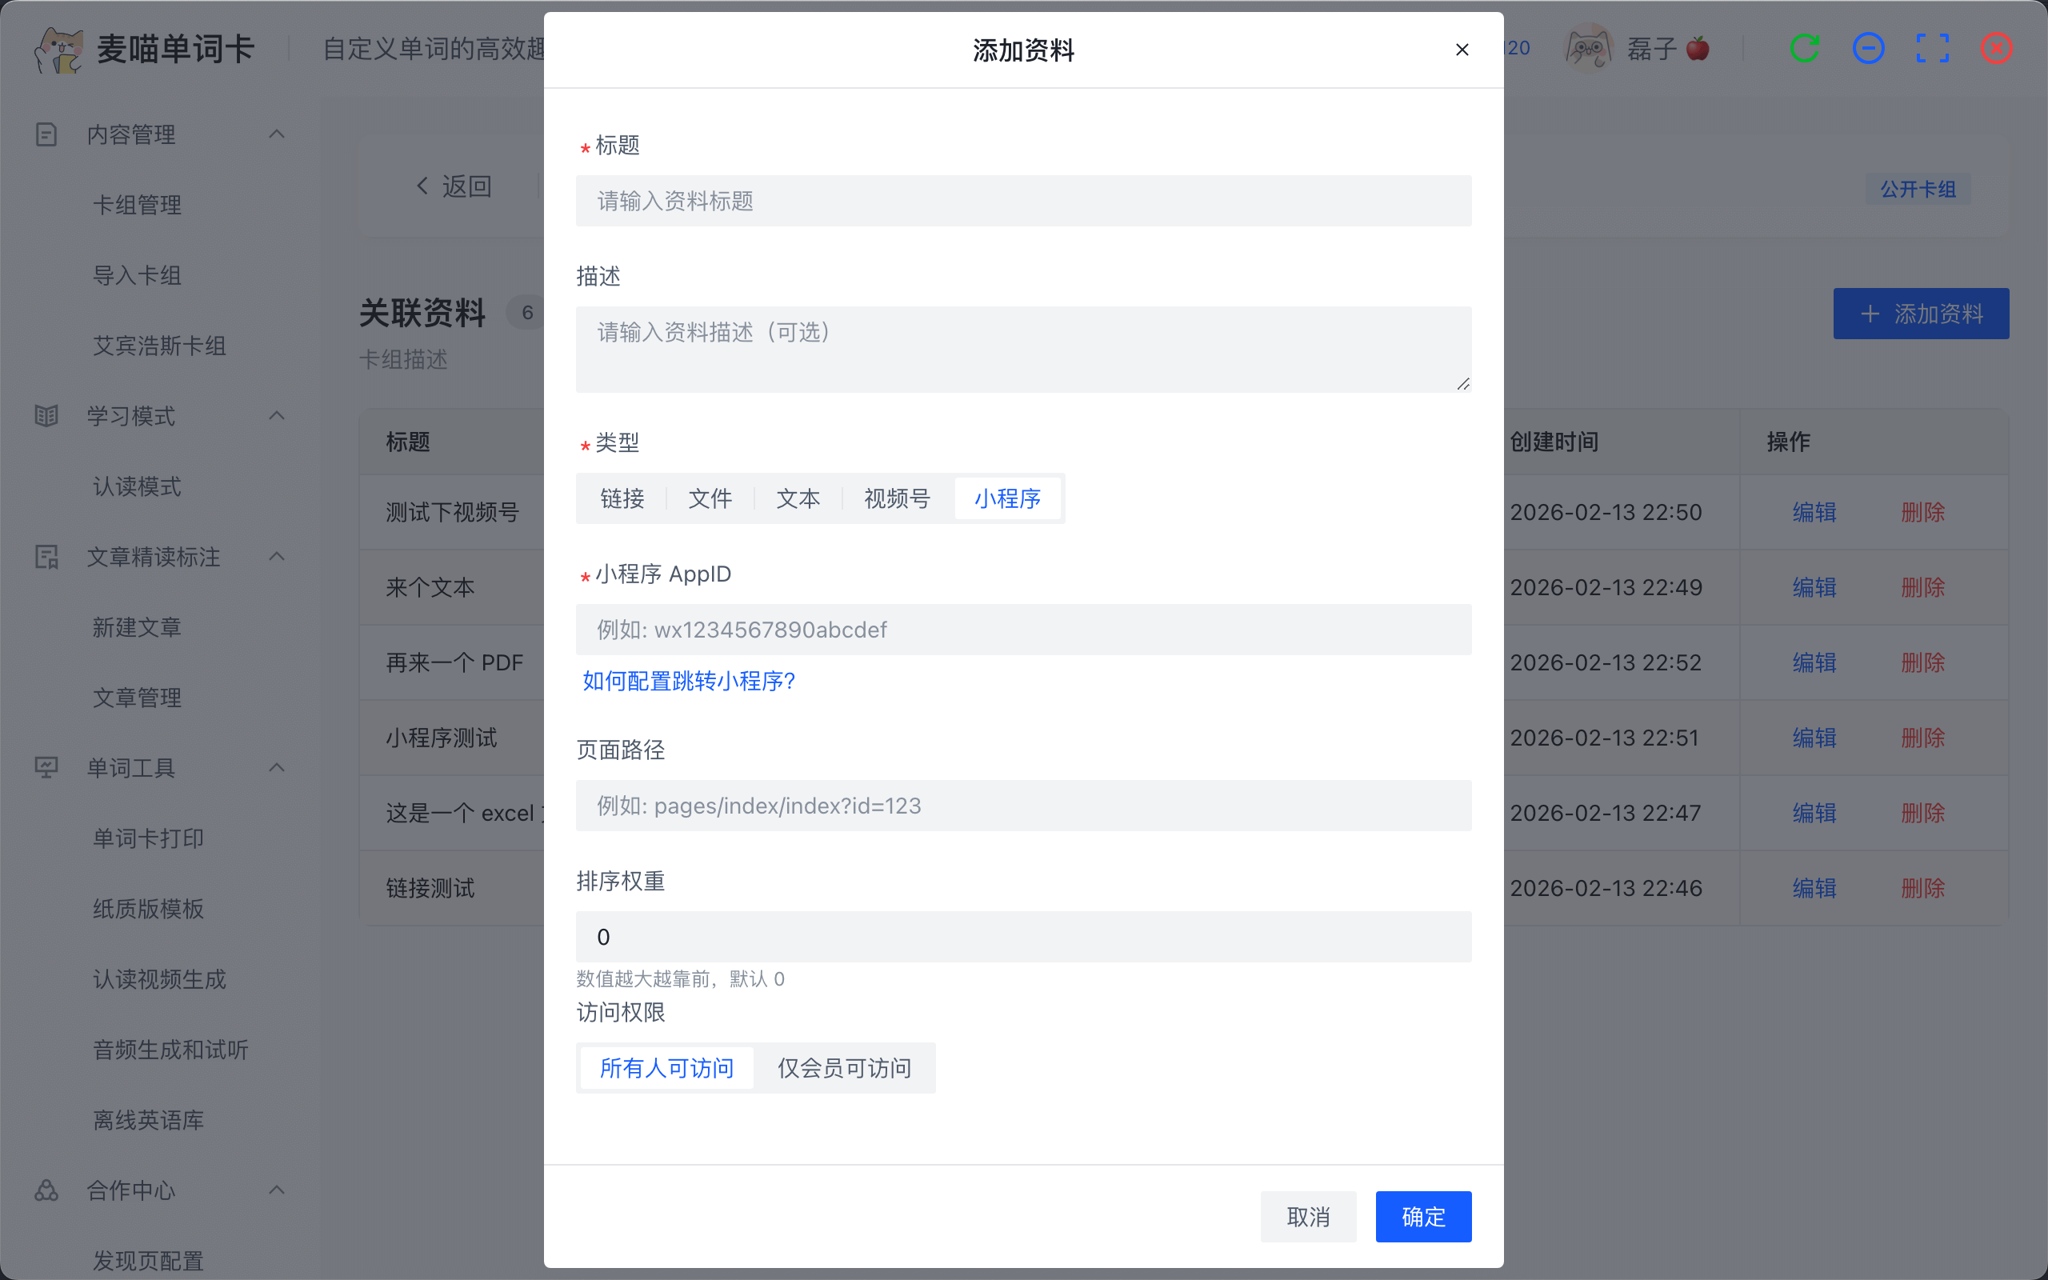Click the blue minus circle icon

coord(1868,47)
